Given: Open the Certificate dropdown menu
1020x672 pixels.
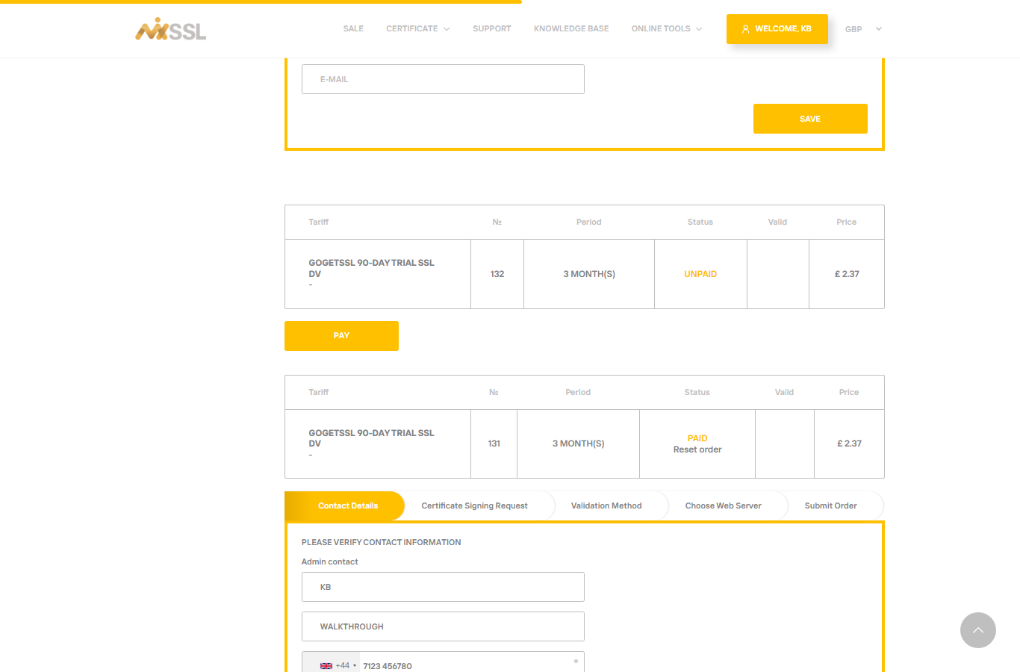Looking at the screenshot, I should 417,29.
